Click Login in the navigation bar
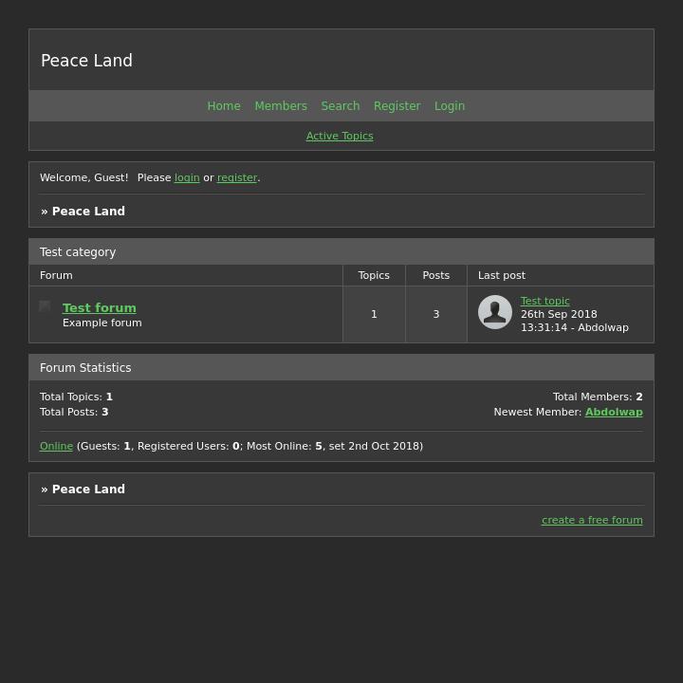 (450, 106)
